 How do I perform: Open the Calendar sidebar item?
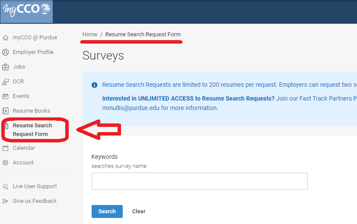pos(24,148)
